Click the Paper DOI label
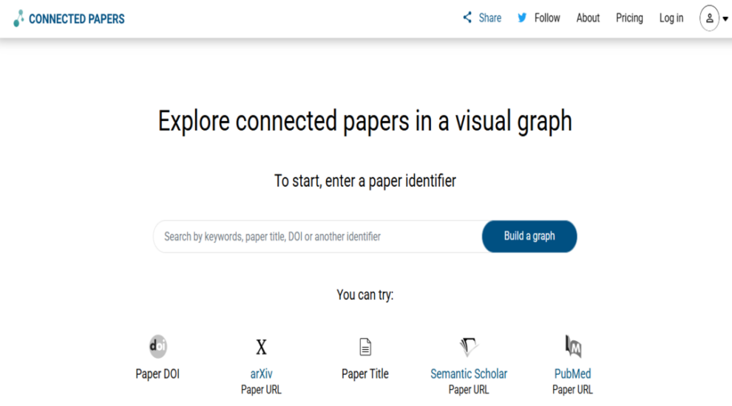The image size is (732, 406). point(157,374)
